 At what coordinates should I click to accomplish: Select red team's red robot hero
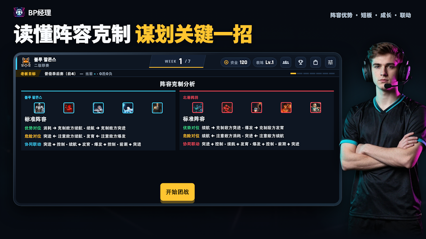coord(227,107)
